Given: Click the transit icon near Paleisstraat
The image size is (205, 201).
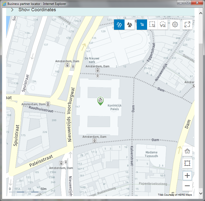Looking at the screenshot, I should coord(61,163).
